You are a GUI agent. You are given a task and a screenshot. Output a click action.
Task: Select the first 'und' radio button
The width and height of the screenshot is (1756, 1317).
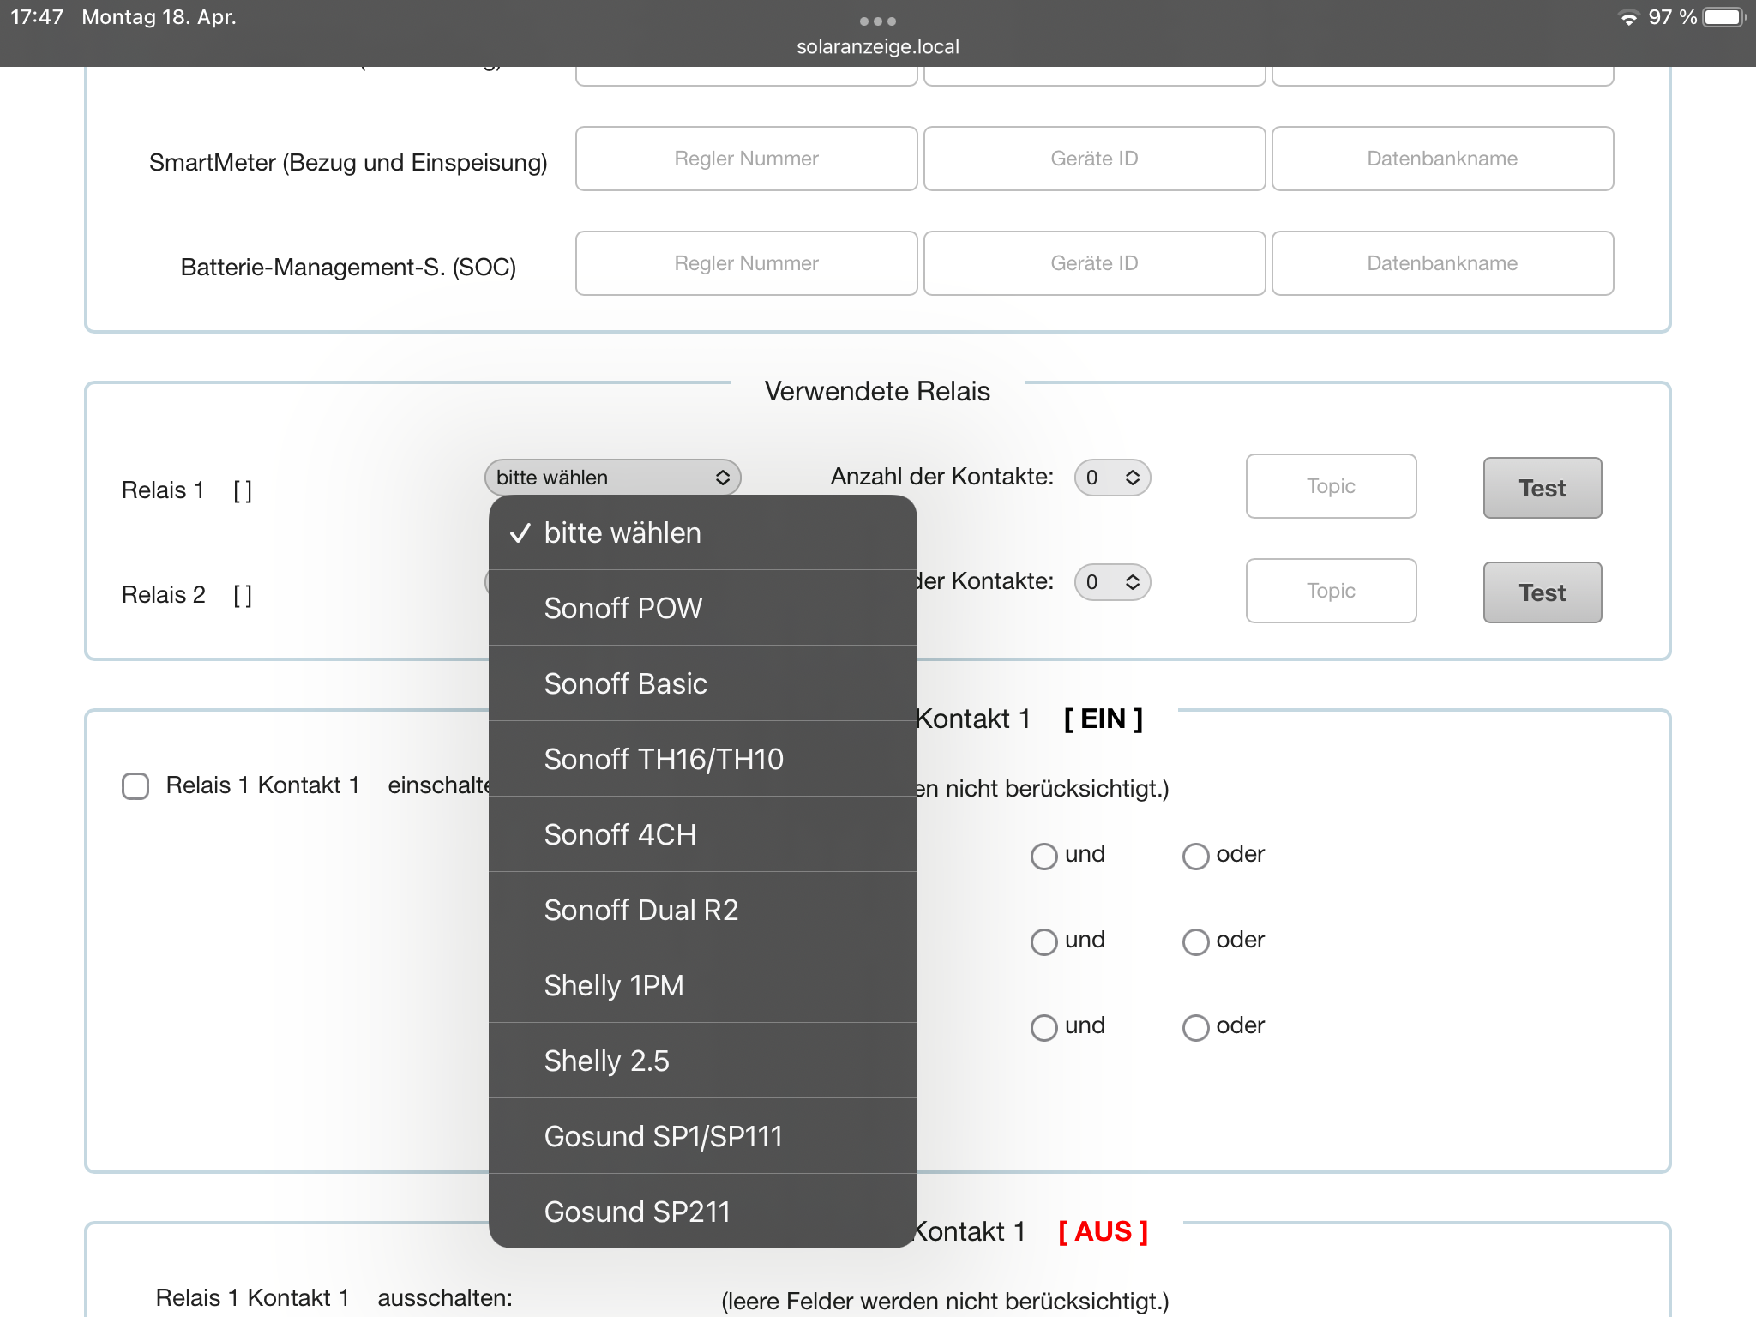pos(1043,856)
